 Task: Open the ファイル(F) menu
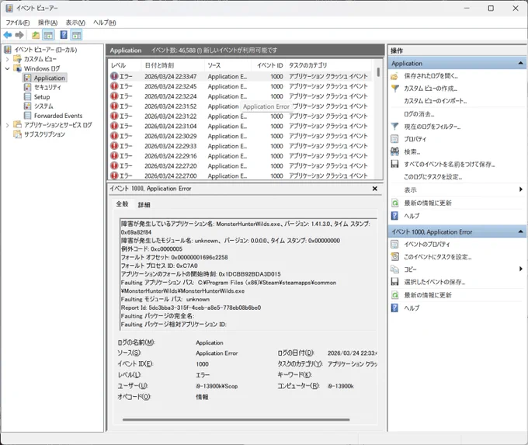pyautogui.click(x=18, y=23)
